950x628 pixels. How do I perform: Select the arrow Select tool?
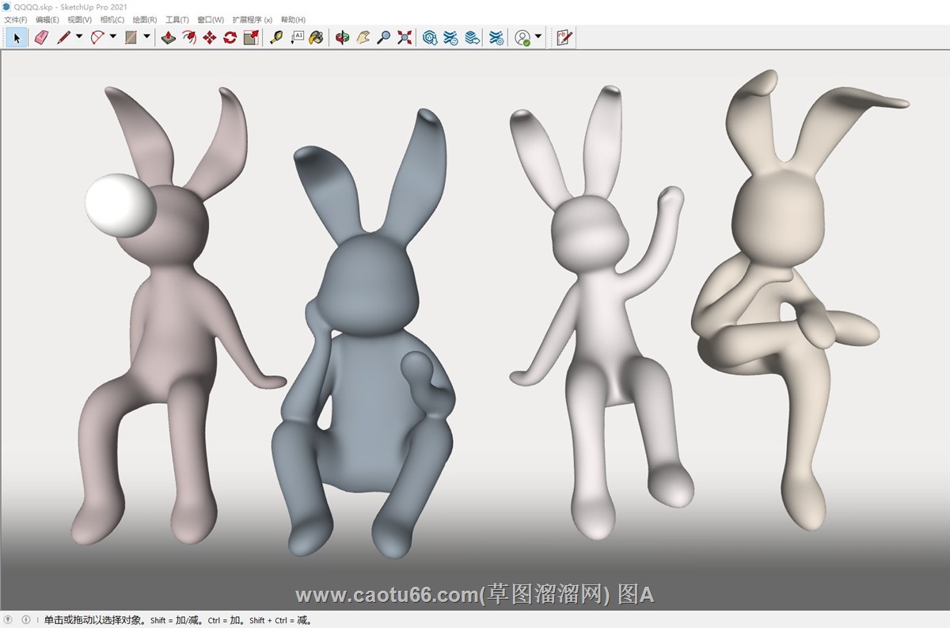click(x=17, y=37)
